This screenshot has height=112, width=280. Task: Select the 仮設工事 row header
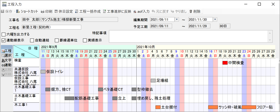[26, 81]
